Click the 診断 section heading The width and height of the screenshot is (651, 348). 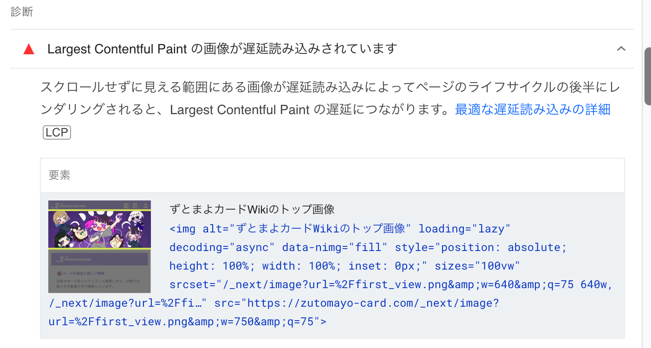coord(22,12)
